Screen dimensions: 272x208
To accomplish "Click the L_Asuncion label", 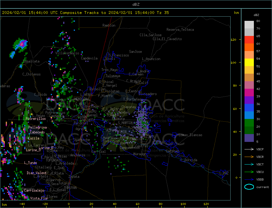I will pyautogui.click(x=151, y=59).
